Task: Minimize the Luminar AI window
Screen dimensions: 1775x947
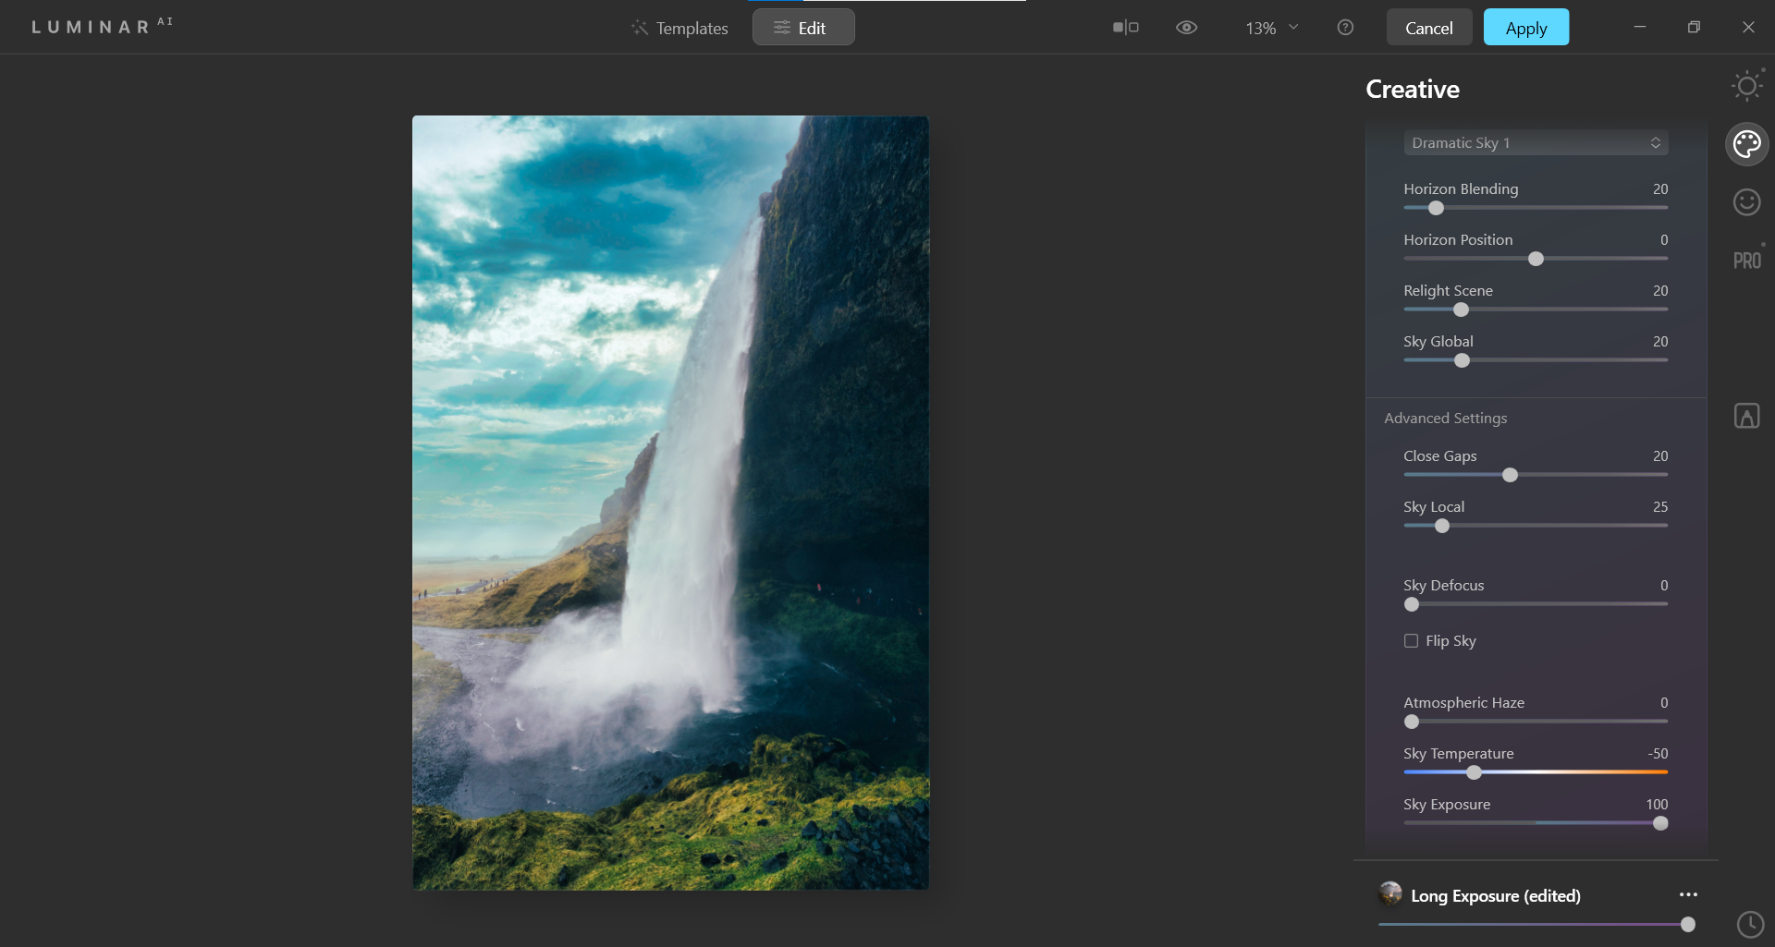Action: 1639,27
